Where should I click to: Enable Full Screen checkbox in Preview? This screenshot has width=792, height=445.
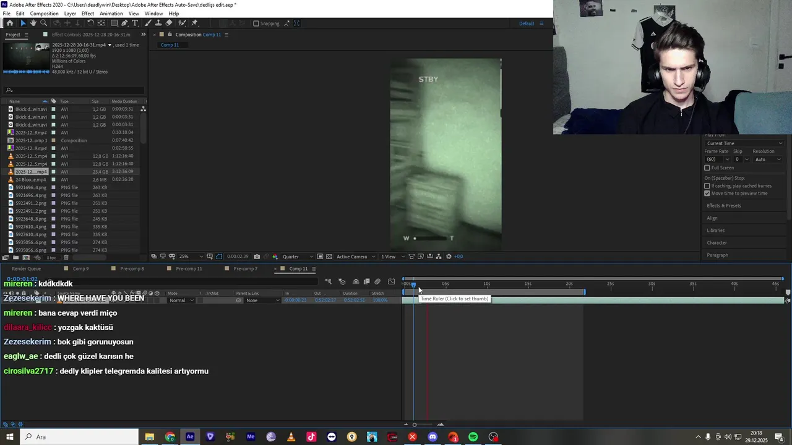click(x=707, y=167)
